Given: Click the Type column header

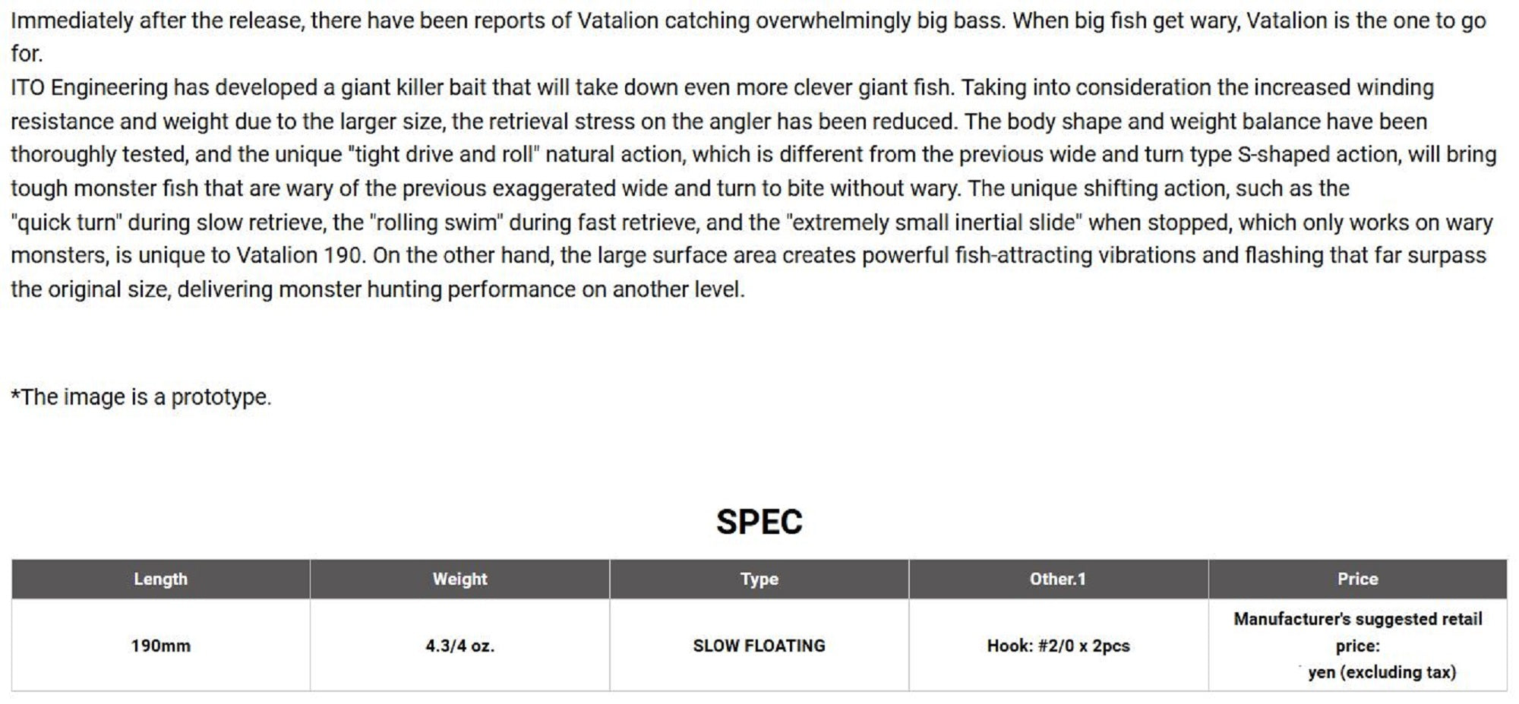Looking at the screenshot, I should pyautogui.click(x=759, y=579).
